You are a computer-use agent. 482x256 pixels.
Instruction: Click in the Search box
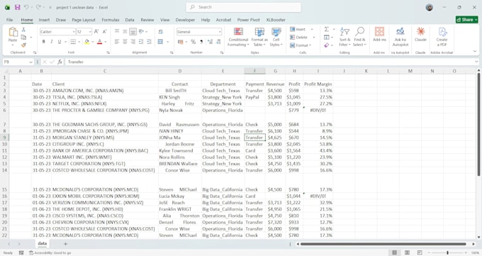pyautogui.click(x=243, y=7)
